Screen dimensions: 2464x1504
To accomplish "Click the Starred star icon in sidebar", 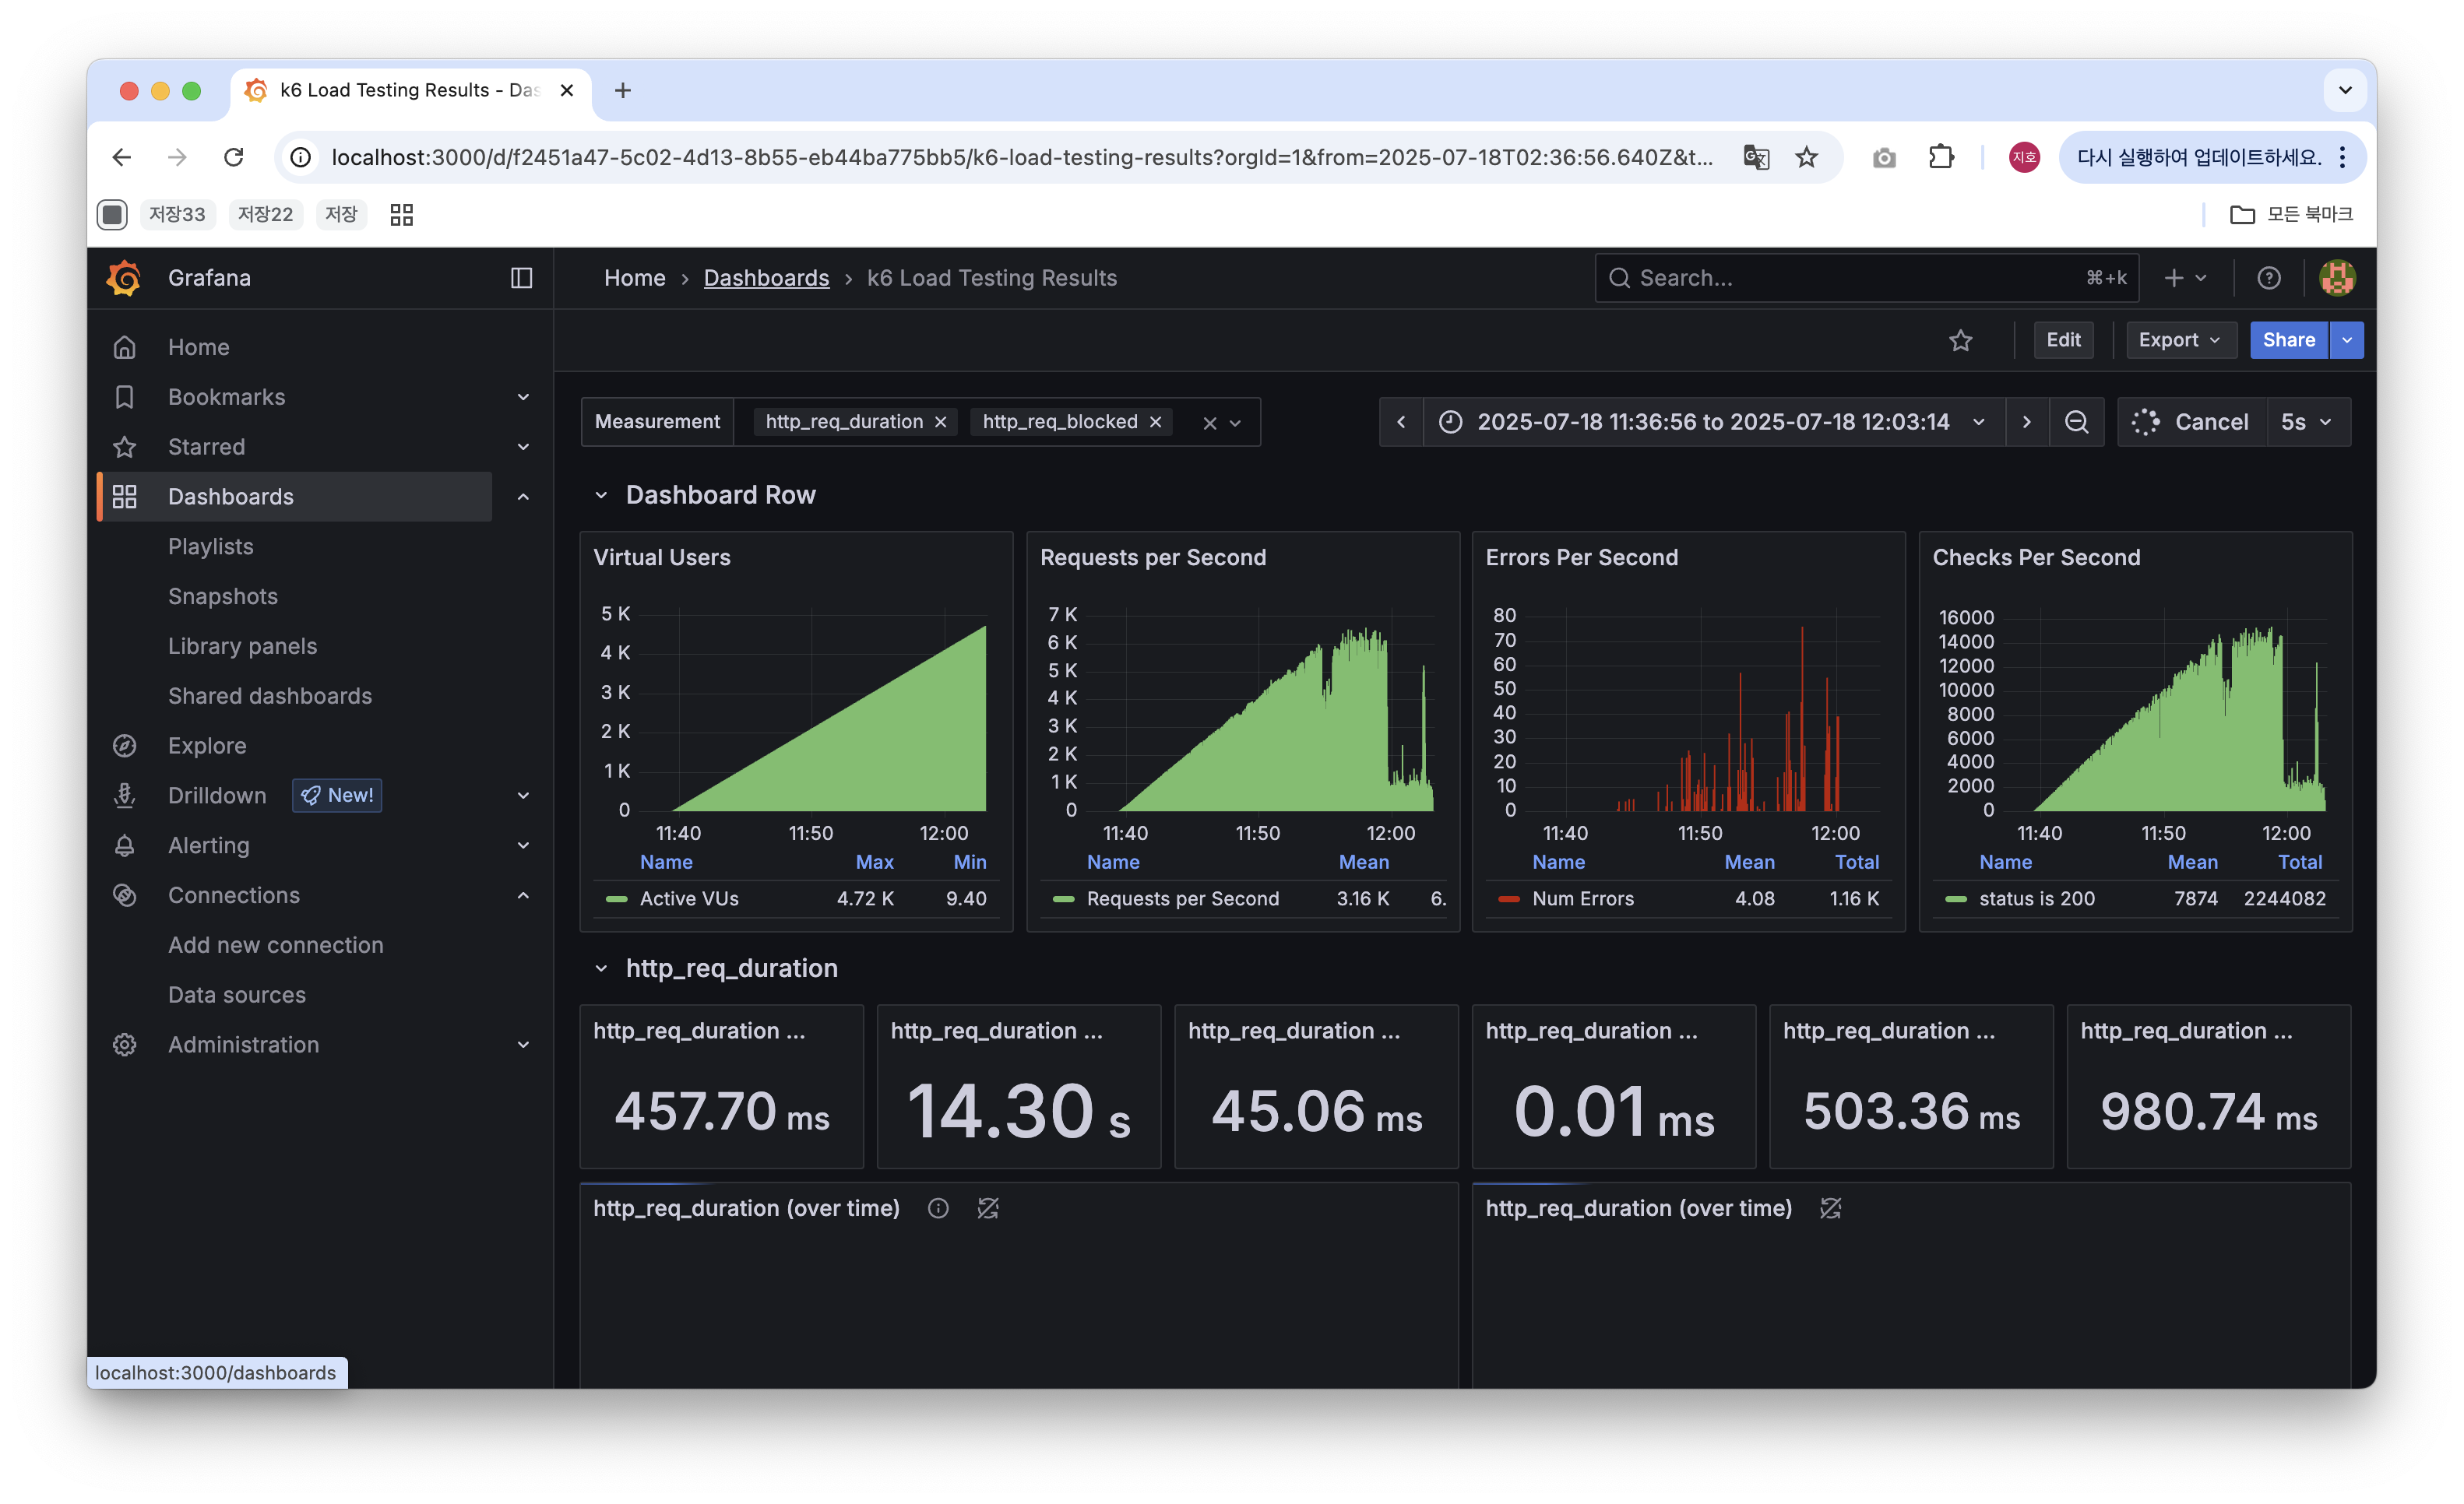I will coord(124,447).
